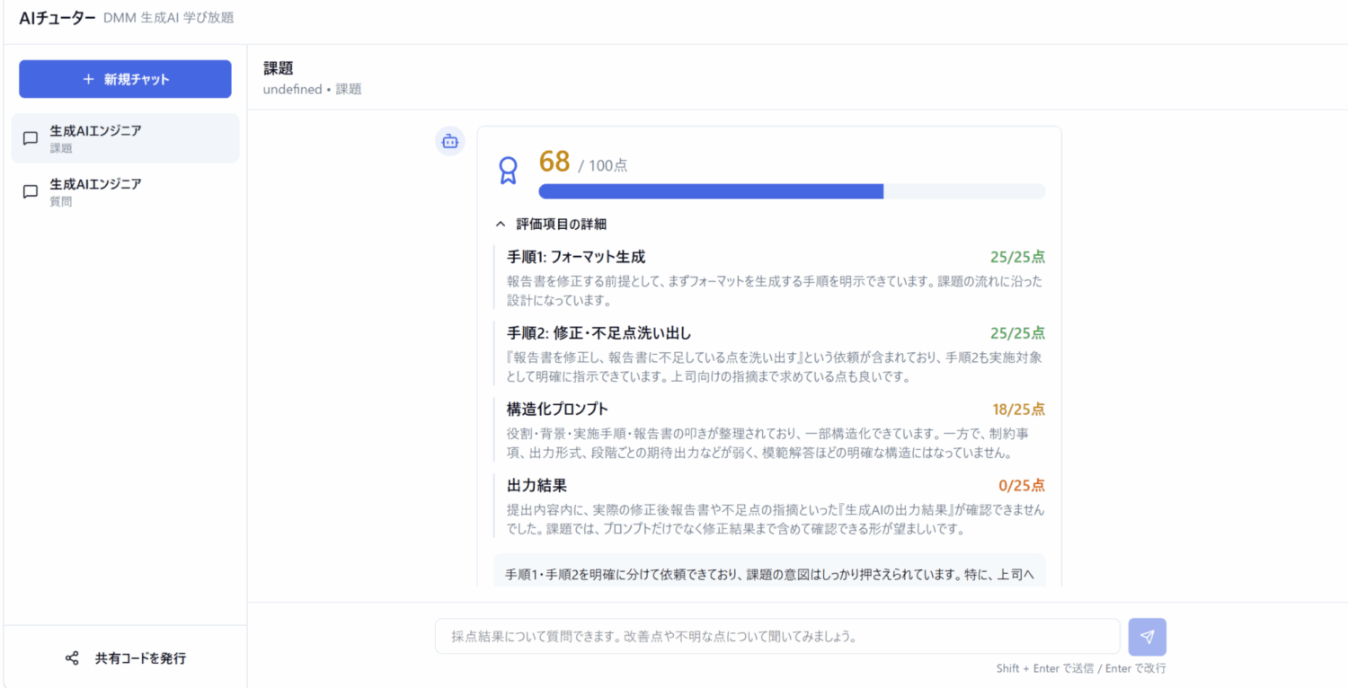Click the description text under 出力結果
The image size is (1348, 688).
pyautogui.click(x=776, y=519)
